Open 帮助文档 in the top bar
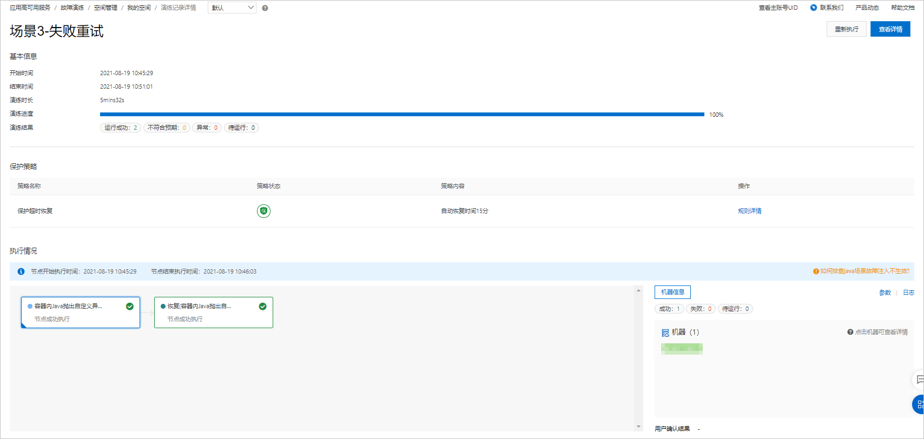 coord(903,8)
